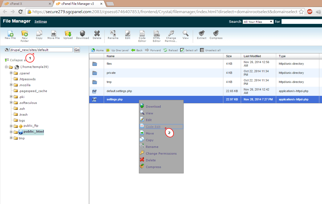Expand the tmp tree folder
Image resolution: width=322 pixels, height=204 pixels.
11,138
